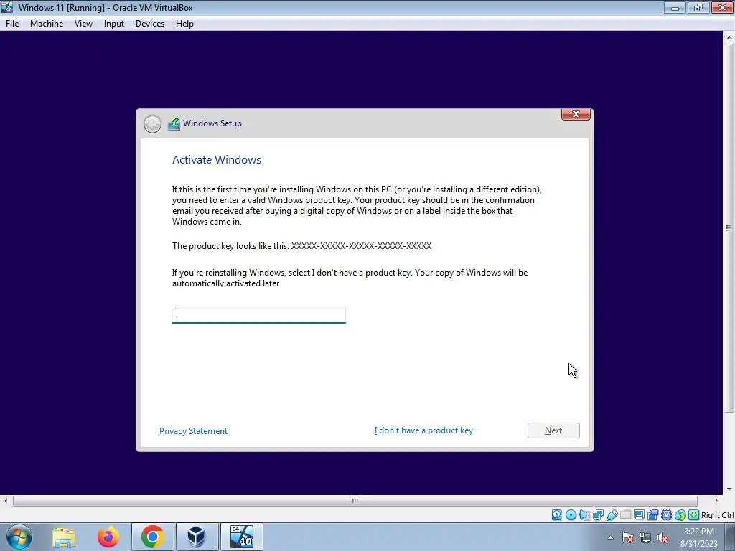
Task: Launch Firefox from the taskbar
Action: [108, 537]
